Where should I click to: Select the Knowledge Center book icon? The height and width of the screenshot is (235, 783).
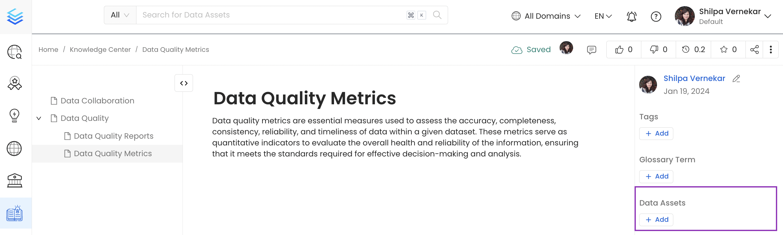[15, 214]
